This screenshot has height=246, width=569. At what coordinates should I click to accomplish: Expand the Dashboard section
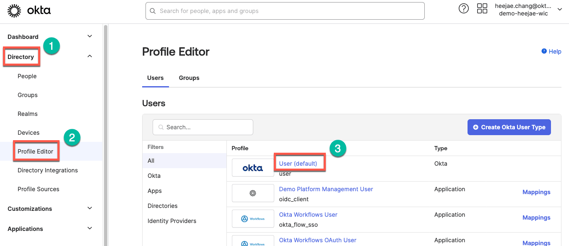click(x=89, y=36)
